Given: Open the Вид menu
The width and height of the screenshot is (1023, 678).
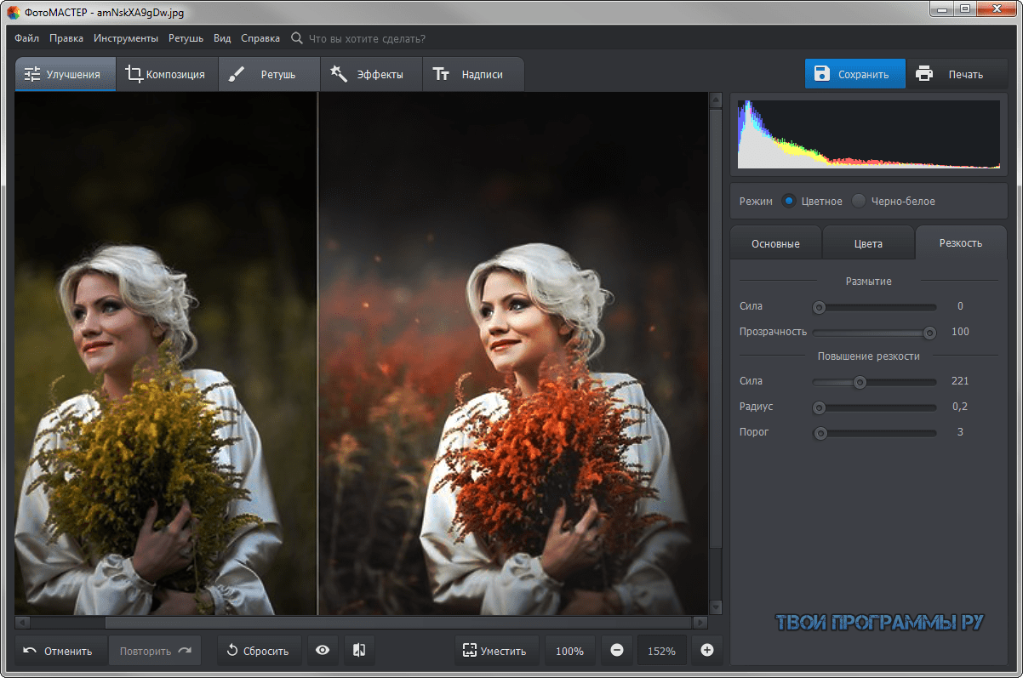Looking at the screenshot, I should click(222, 38).
